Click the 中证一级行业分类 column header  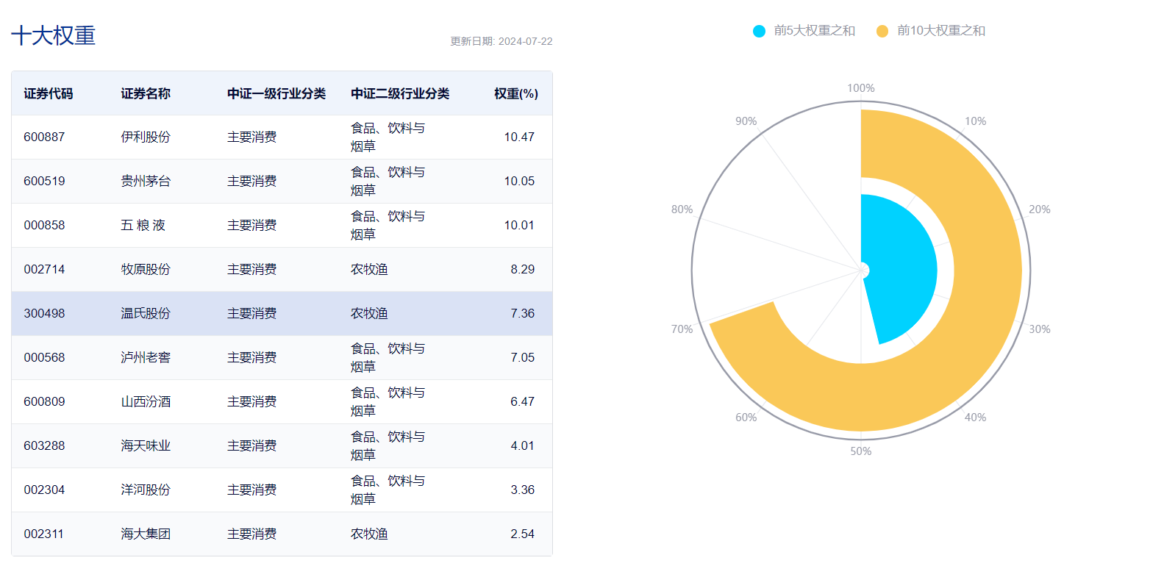pyautogui.click(x=276, y=94)
